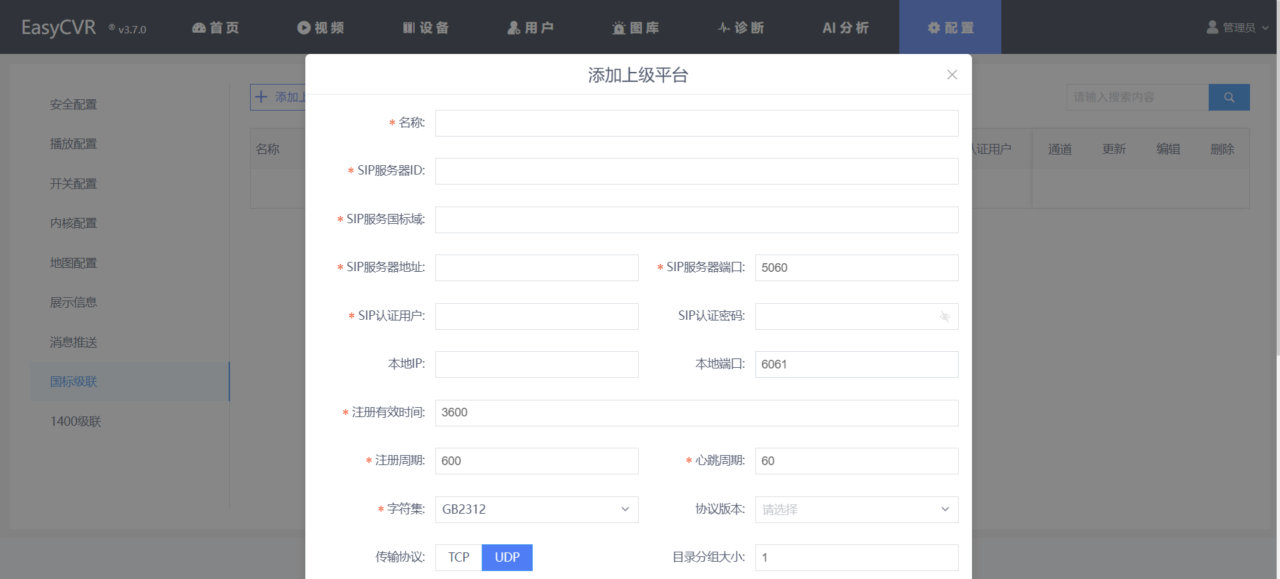Click the SIP服务器地址 input field
Screen dimensions: 1280x579
[x=537, y=268]
